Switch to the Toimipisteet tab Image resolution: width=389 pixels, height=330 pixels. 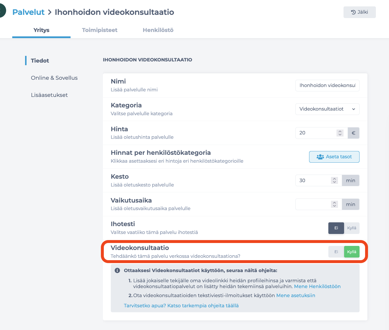tap(100, 30)
